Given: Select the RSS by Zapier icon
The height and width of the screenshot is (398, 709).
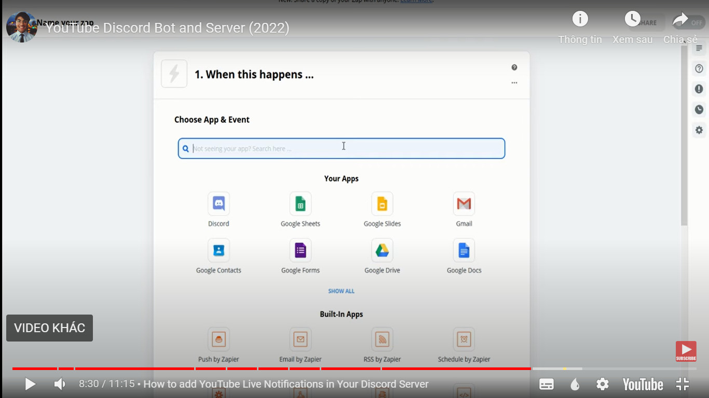Looking at the screenshot, I should [x=382, y=339].
